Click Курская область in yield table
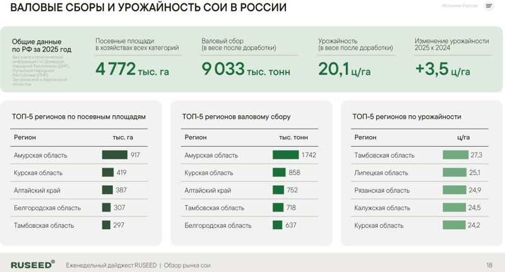This screenshot has width=505, height=272. (x=379, y=225)
